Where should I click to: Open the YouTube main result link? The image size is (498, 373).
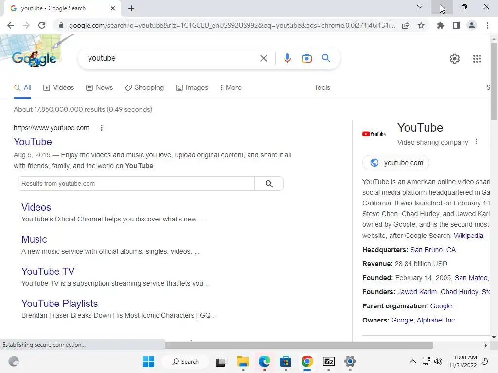[x=33, y=142]
